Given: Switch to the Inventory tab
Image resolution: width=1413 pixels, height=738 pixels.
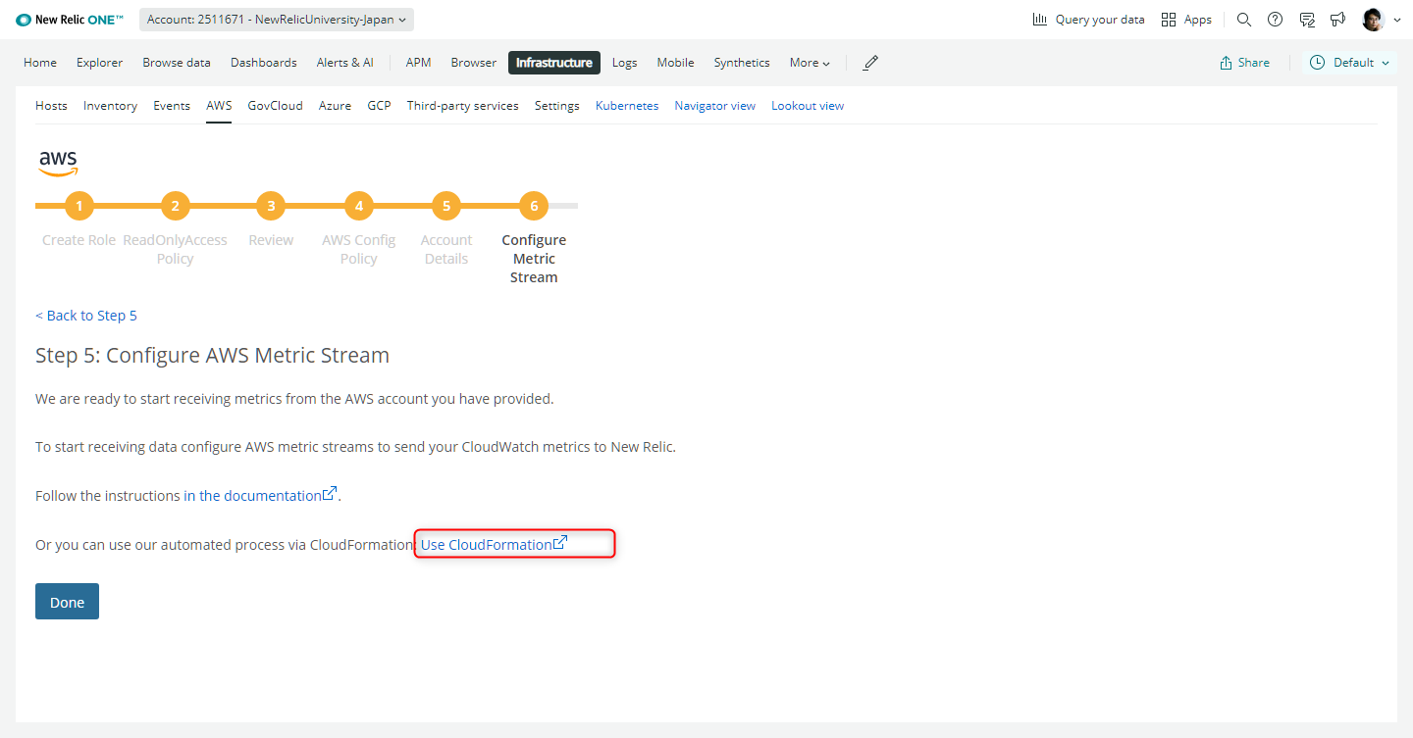Looking at the screenshot, I should [x=110, y=106].
